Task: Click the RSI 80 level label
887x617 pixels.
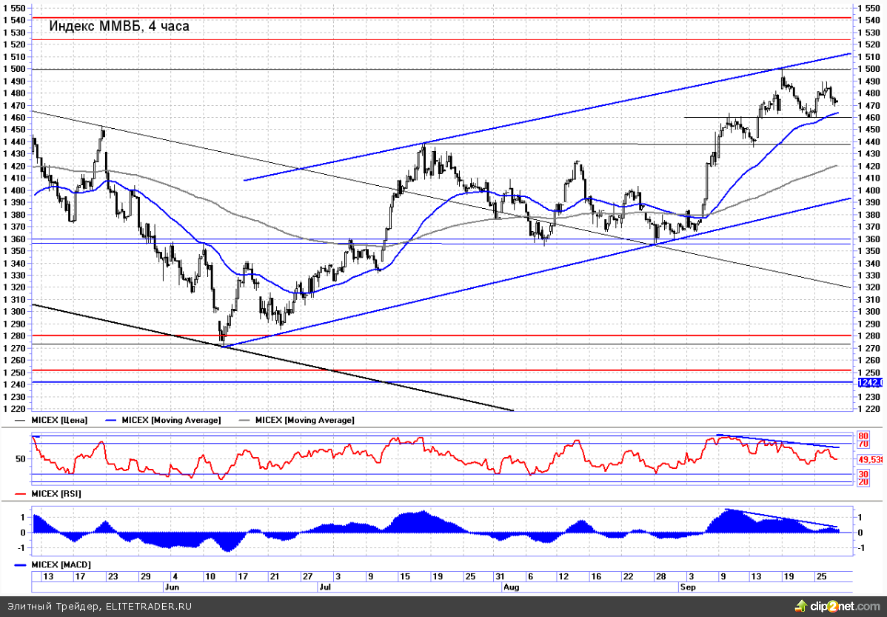Action: [863, 436]
